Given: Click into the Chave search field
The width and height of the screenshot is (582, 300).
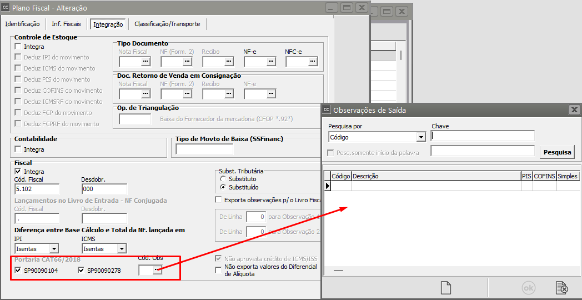Looking at the screenshot, I should (x=483, y=136).
